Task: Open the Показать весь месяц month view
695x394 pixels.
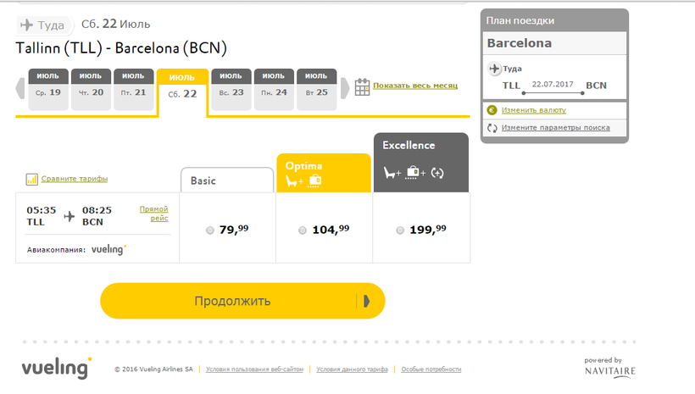Action: pyautogui.click(x=414, y=86)
